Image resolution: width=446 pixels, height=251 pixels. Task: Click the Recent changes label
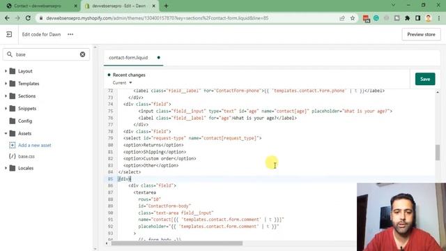pyautogui.click(x=129, y=75)
